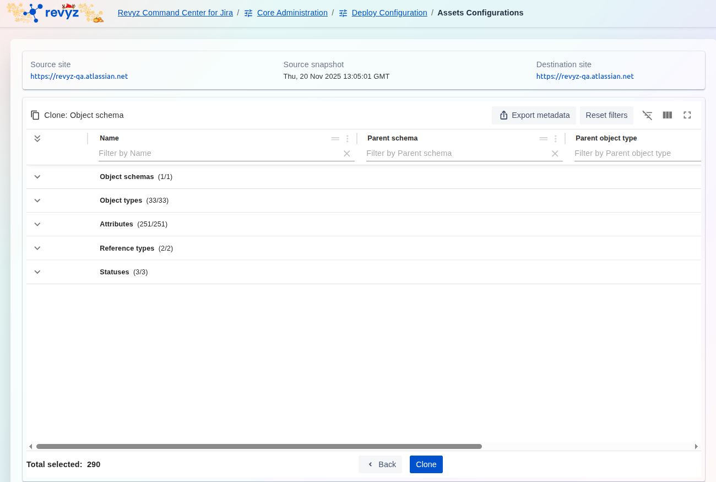Screen dimensions: 716x482
Task: Expand the Attributes group
Action: pos(37,224)
